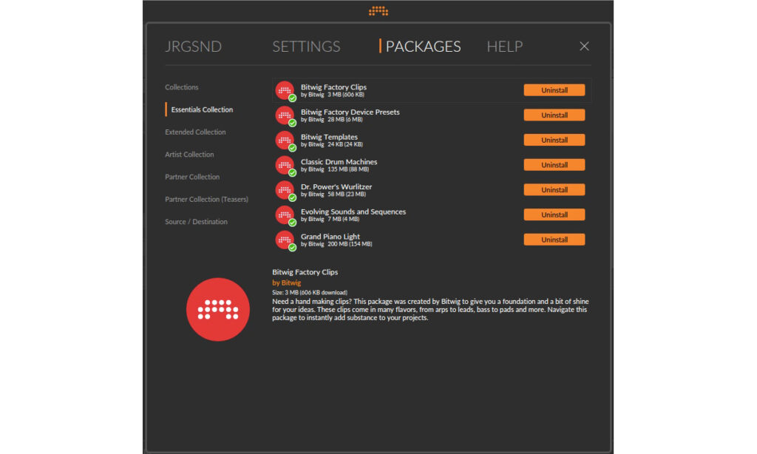Open Collections in the sidebar
The width and height of the screenshot is (757, 454).
(182, 87)
